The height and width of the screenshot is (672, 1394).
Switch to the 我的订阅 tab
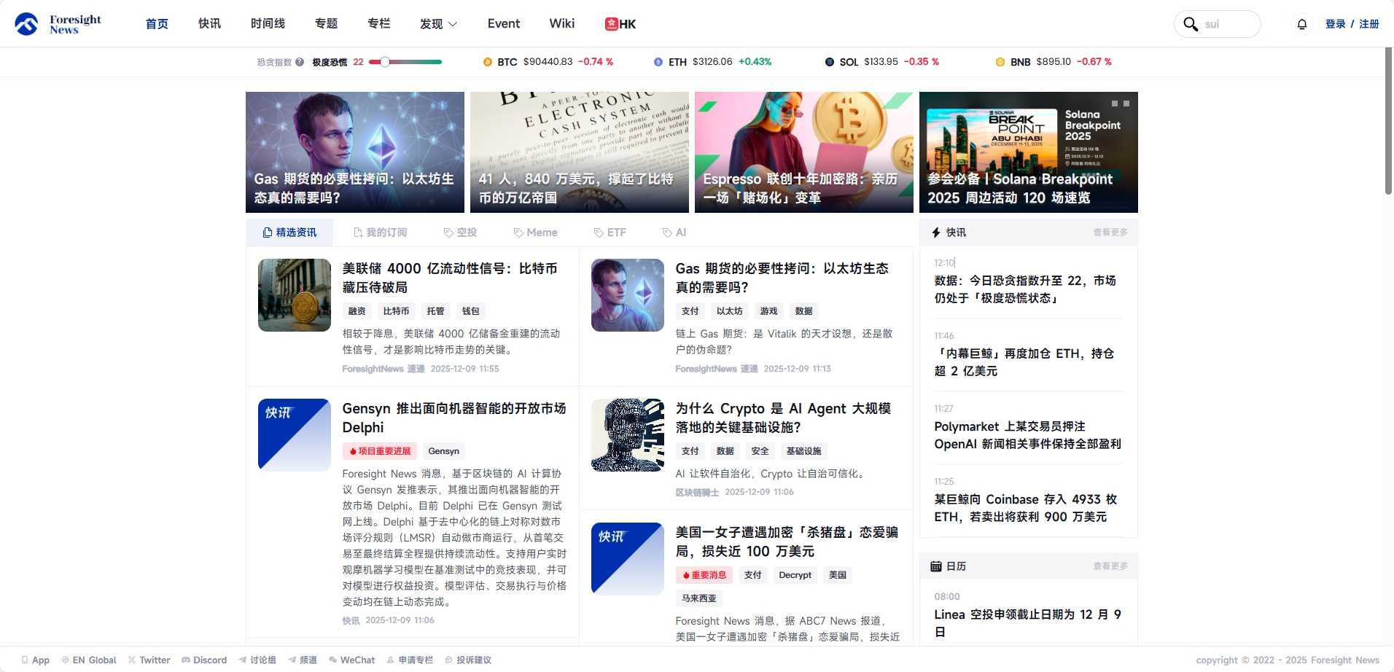tap(380, 233)
